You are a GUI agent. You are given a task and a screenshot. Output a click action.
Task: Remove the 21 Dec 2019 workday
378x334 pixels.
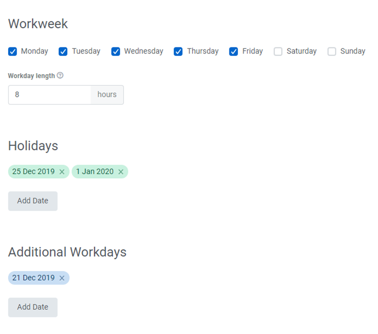[x=62, y=278]
